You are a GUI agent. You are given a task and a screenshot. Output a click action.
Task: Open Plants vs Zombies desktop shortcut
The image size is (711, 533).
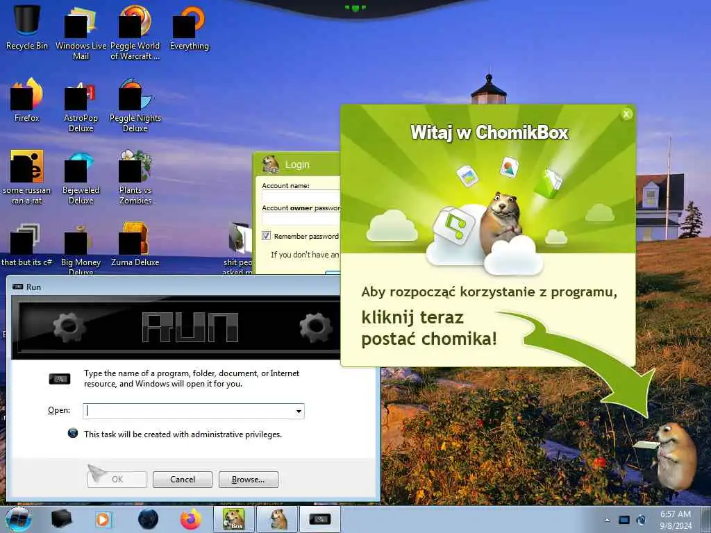pos(135,176)
